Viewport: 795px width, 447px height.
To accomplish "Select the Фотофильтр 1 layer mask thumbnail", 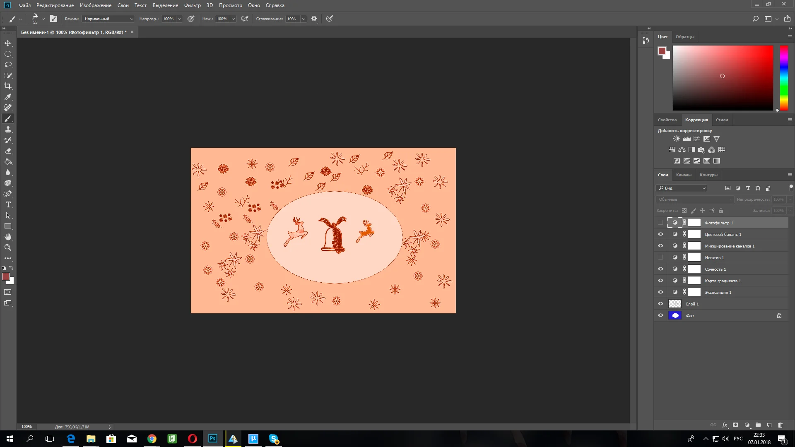I will [x=694, y=223].
